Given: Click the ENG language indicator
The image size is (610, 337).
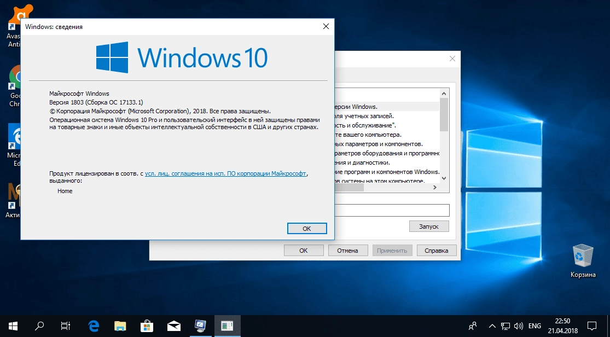Looking at the screenshot, I should [x=535, y=326].
